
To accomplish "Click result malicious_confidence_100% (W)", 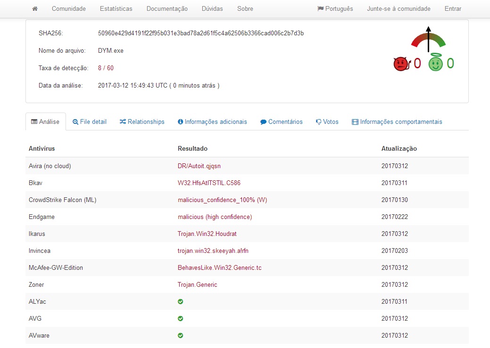I will pyautogui.click(x=222, y=200).
